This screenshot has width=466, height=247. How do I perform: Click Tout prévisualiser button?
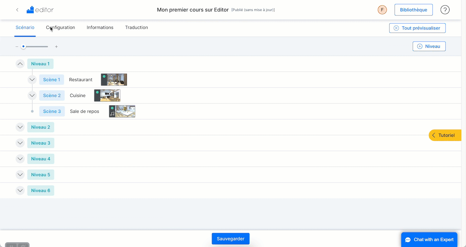417,28
